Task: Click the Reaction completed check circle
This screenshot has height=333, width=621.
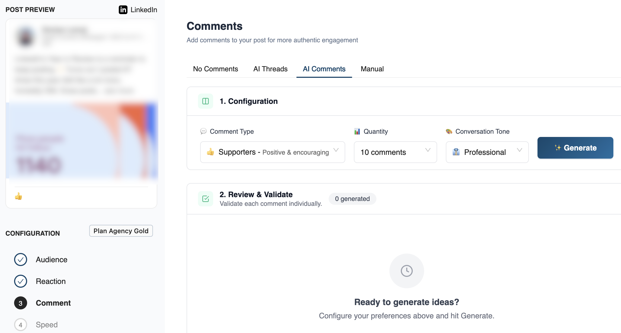Action: (x=20, y=281)
